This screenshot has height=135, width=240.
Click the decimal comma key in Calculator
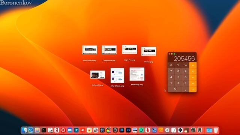pos(186,89)
